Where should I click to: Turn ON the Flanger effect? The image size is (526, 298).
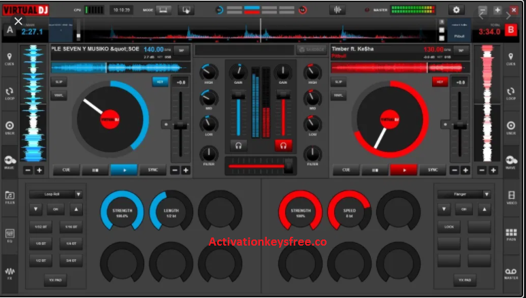[x=464, y=209]
